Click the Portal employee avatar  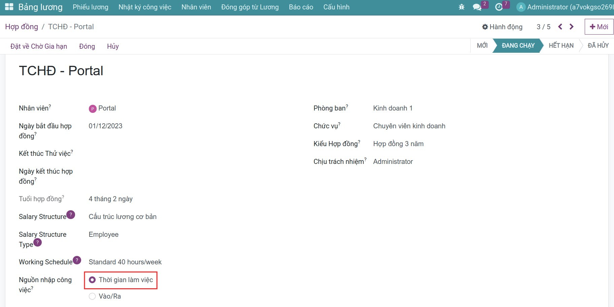tap(93, 108)
